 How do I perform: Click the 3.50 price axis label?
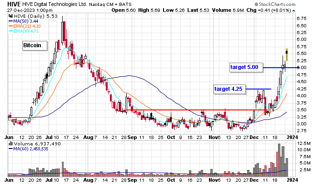coord(302,110)
